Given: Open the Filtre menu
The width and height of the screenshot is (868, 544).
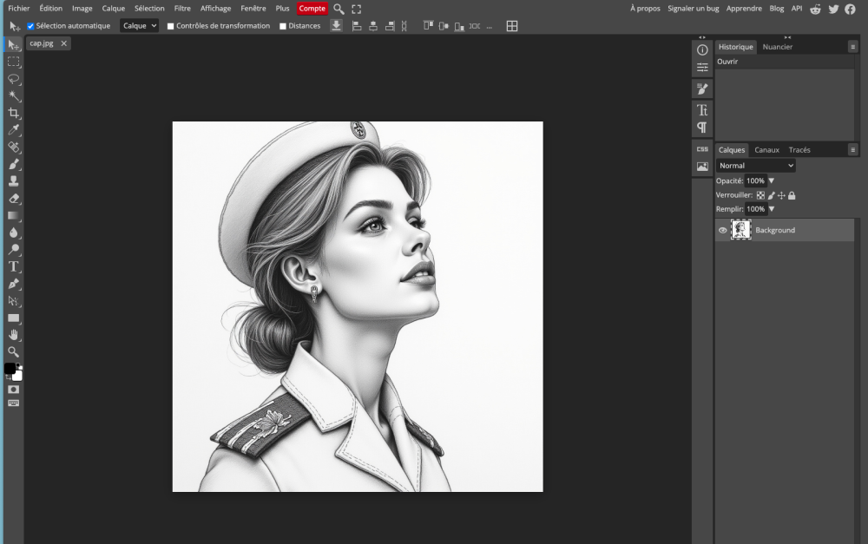Looking at the screenshot, I should pos(182,8).
